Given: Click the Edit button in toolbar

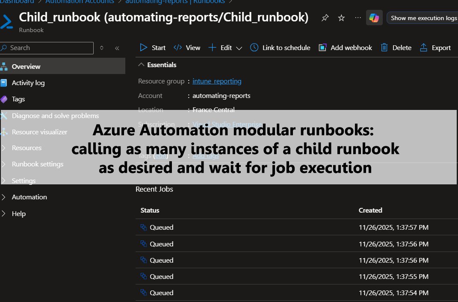Looking at the screenshot, I should pyautogui.click(x=220, y=47).
